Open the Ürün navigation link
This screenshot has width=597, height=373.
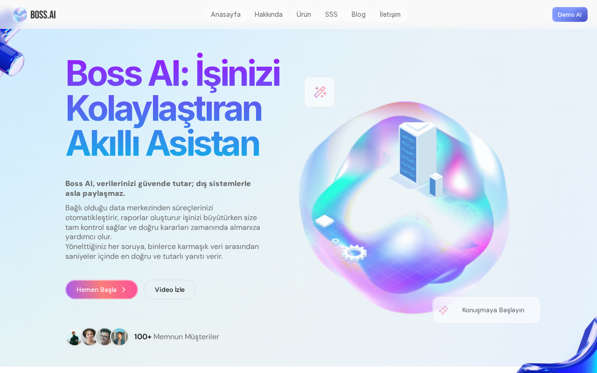coord(304,14)
